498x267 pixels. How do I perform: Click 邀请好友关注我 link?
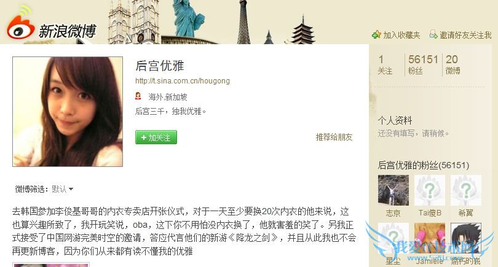pyautogui.click(x=465, y=35)
